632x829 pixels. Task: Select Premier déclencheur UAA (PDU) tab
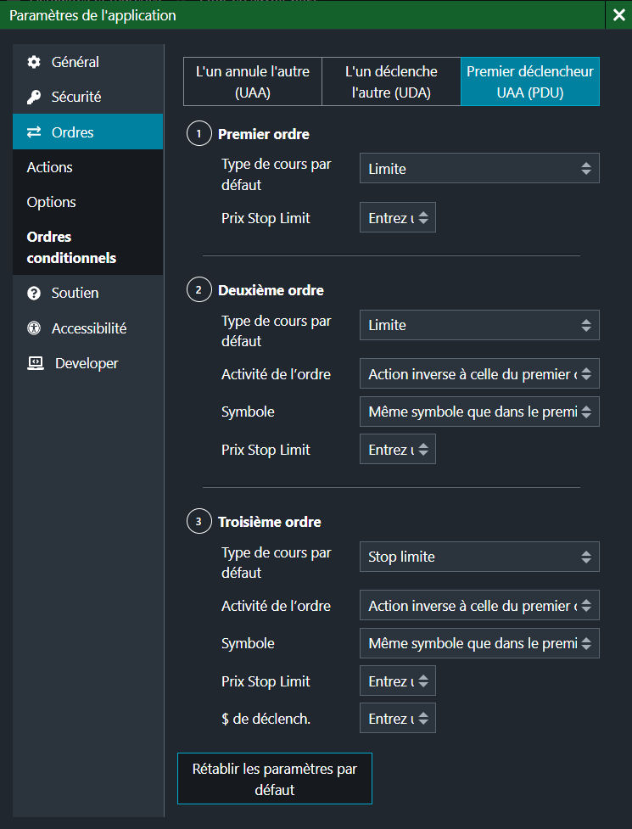[530, 82]
